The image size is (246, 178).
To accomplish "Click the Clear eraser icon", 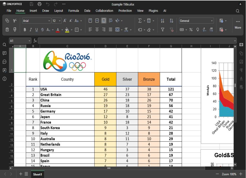I will pyautogui.click(x=149, y=30).
